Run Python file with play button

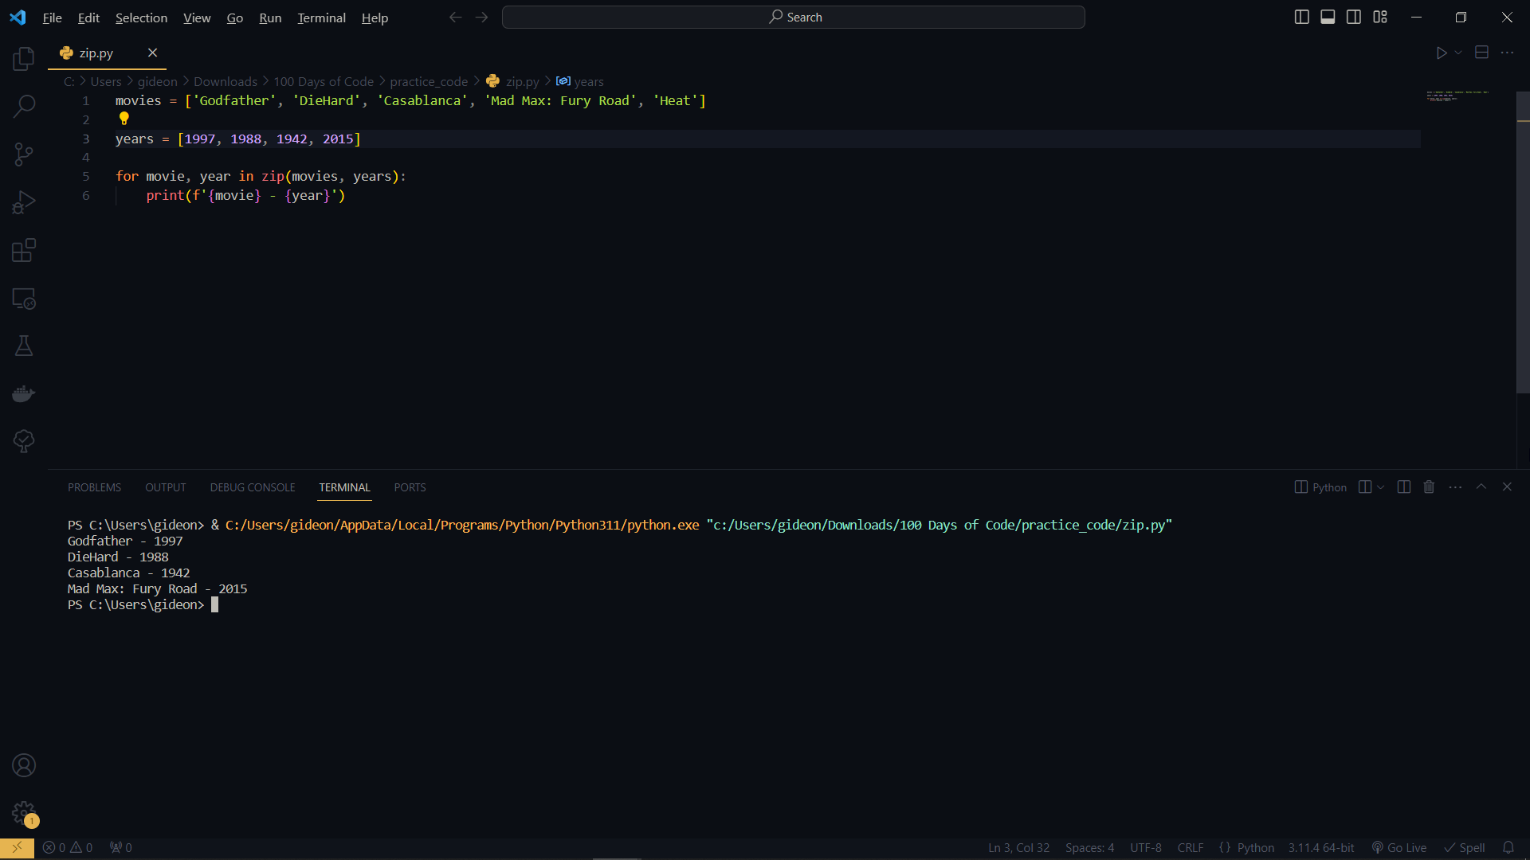point(1441,53)
